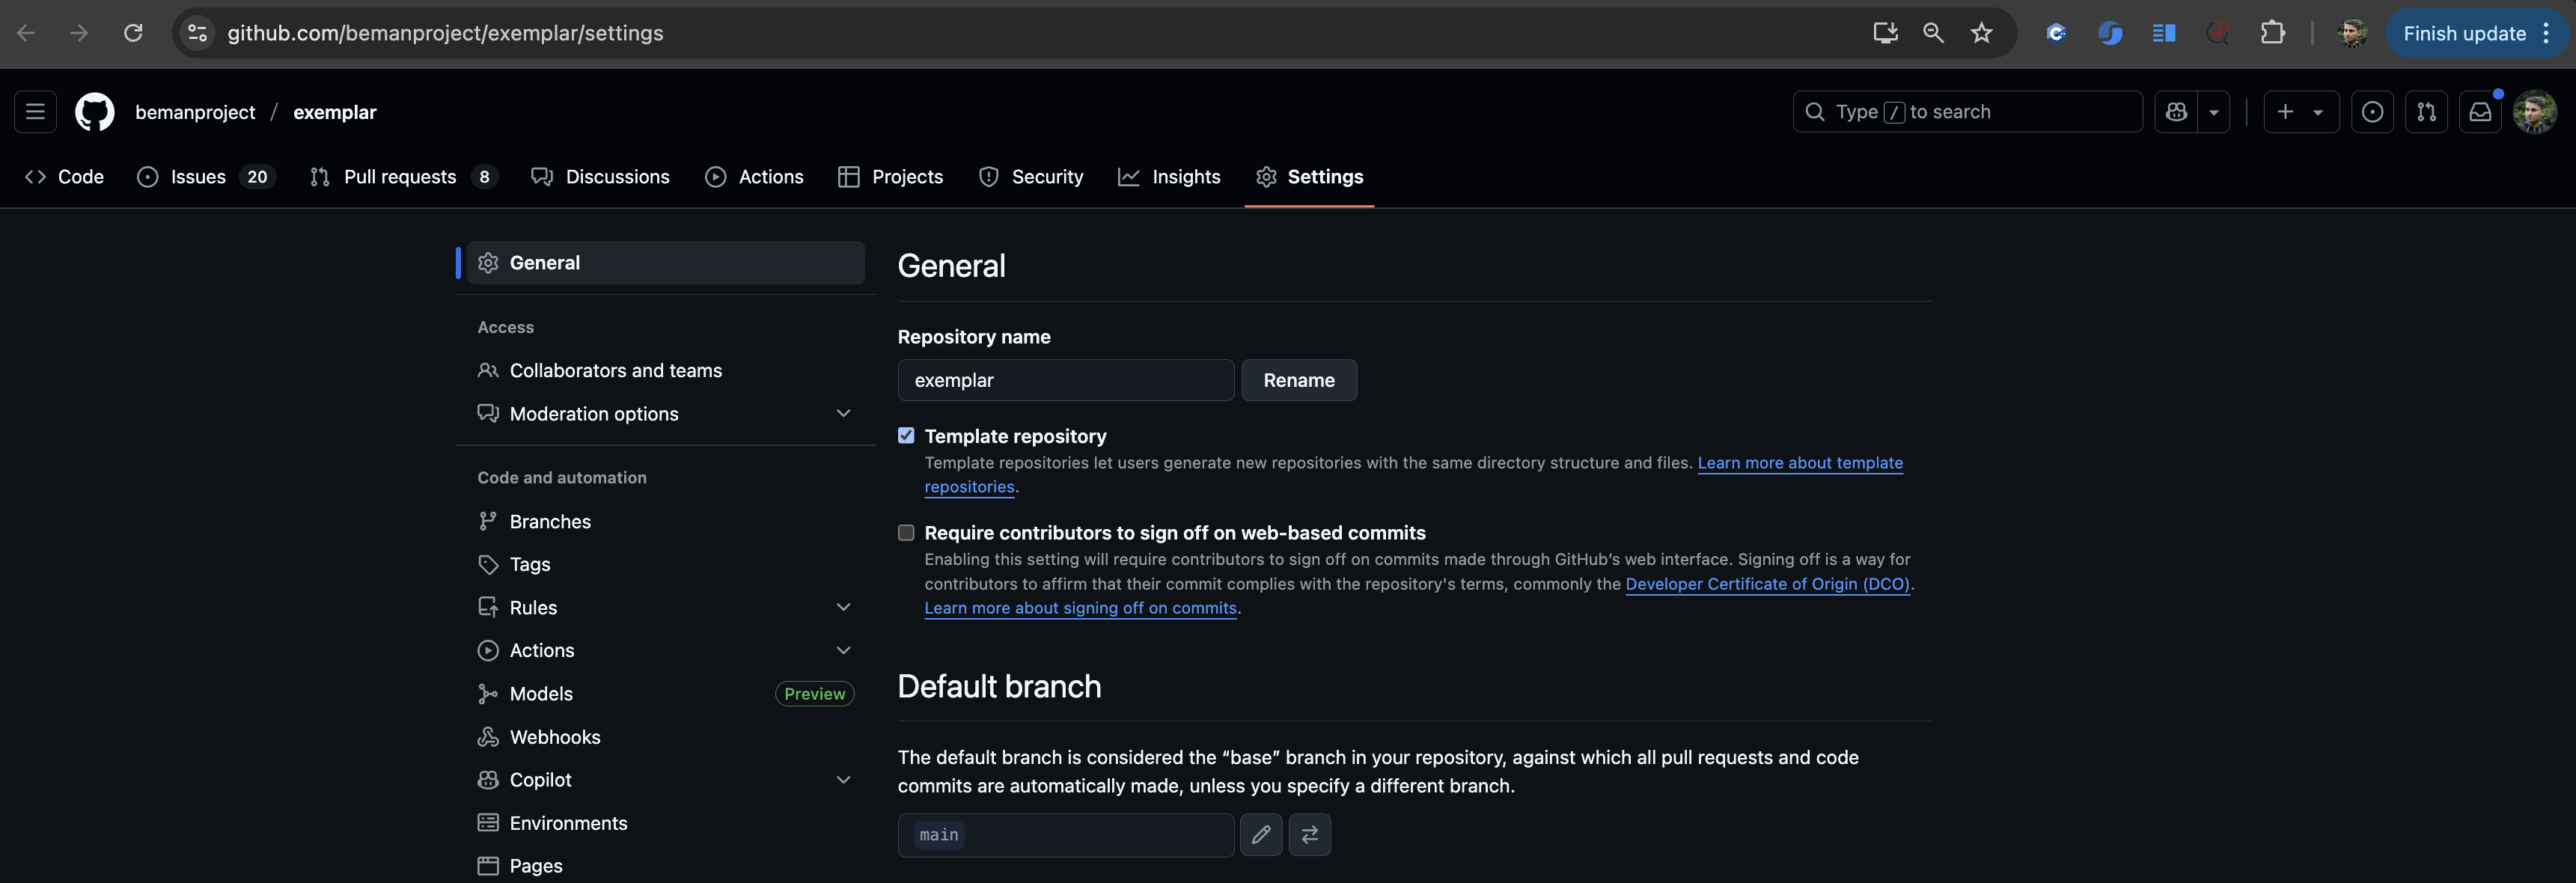Screen dimensions: 2576x883
Task: Expand the Rules sidebar section
Action: (843, 607)
